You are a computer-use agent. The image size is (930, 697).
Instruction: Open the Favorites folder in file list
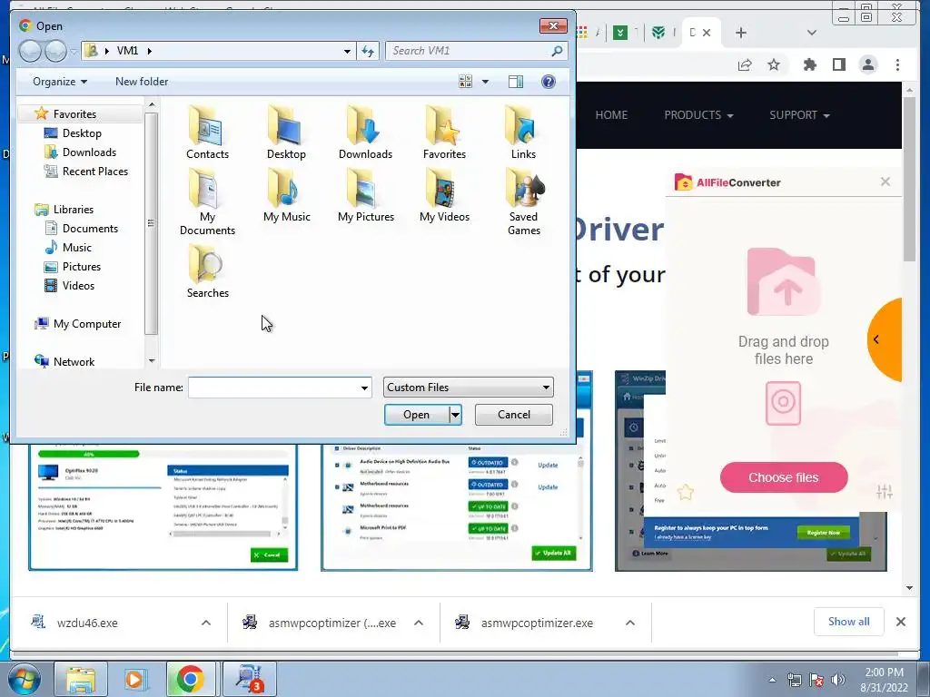click(x=444, y=133)
